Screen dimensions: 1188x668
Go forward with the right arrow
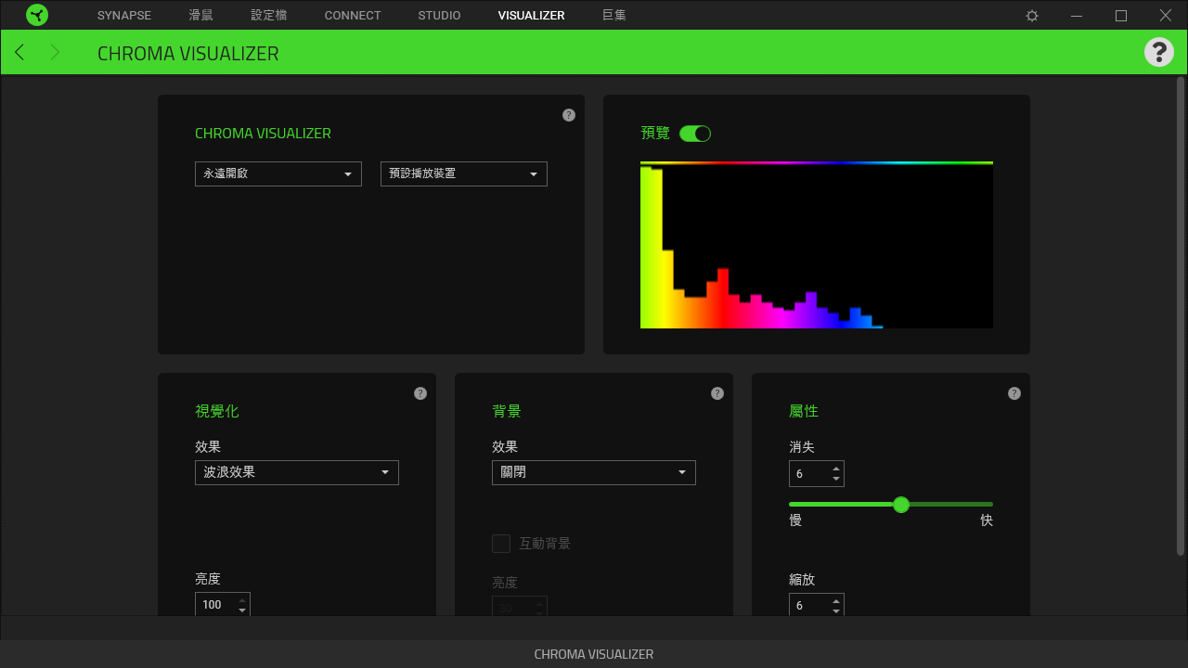point(55,52)
